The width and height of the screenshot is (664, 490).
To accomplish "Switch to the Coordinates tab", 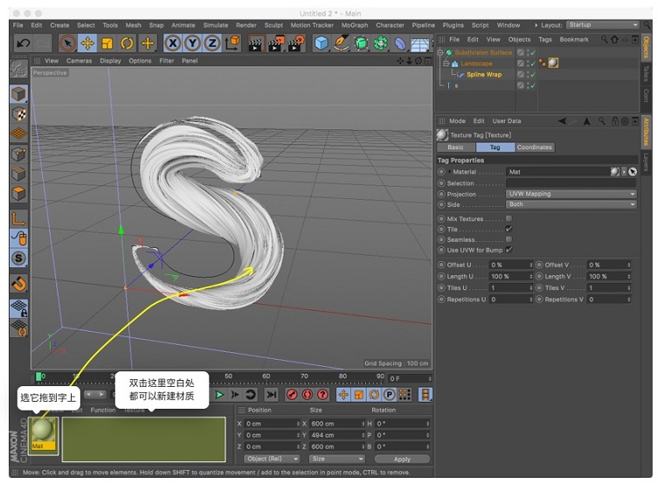I will point(534,148).
